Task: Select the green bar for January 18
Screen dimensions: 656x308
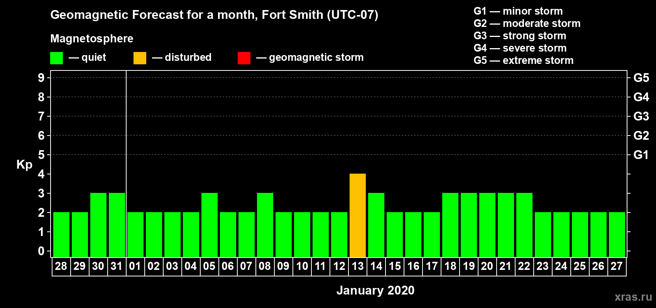Action: tap(450, 225)
